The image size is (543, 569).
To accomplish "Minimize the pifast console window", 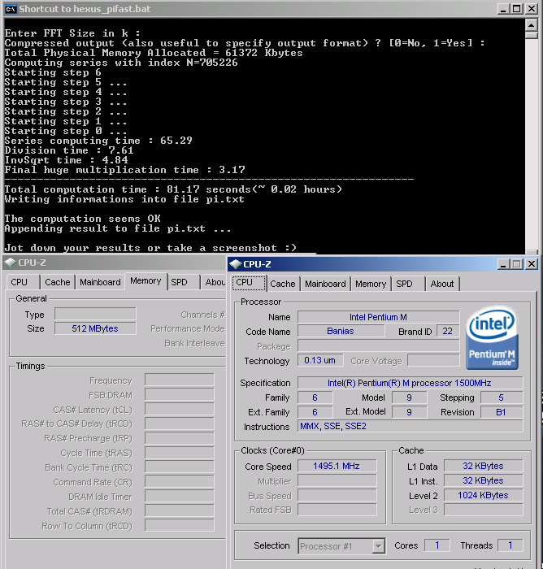I will pyautogui.click(x=503, y=9).
